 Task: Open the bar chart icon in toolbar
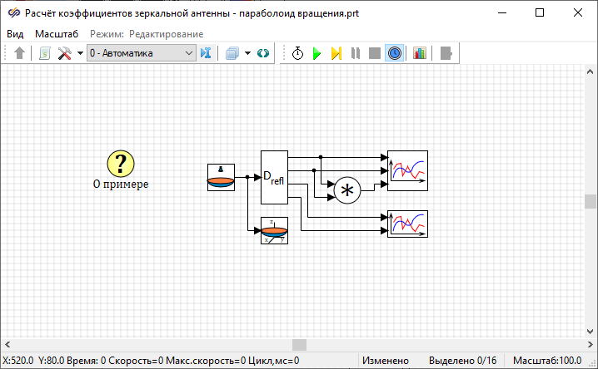point(419,53)
